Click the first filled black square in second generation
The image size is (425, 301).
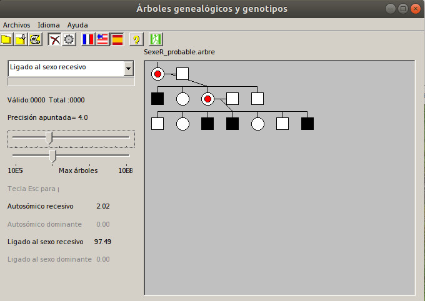click(157, 99)
